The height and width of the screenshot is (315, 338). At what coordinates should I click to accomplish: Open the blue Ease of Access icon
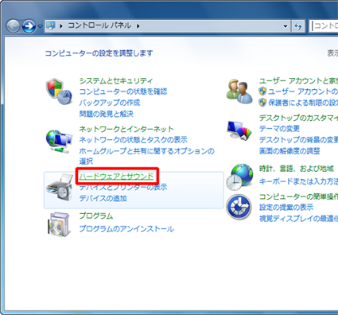tap(239, 207)
